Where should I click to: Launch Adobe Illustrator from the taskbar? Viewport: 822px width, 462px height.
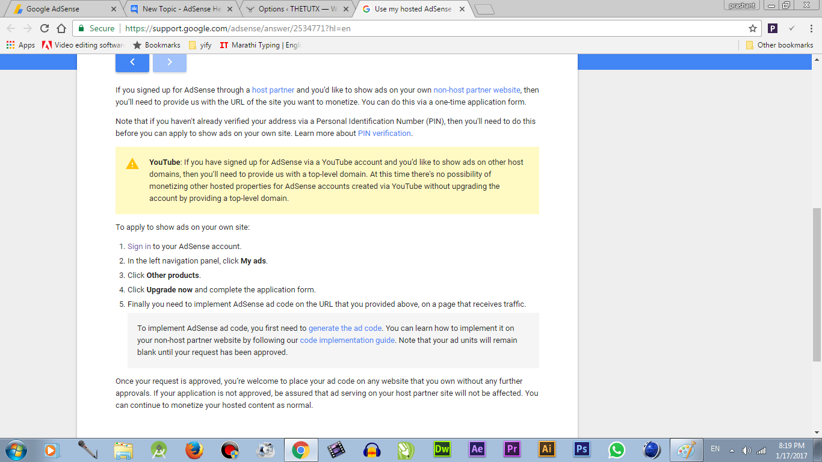pyautogui.click(x=547, y=449)
